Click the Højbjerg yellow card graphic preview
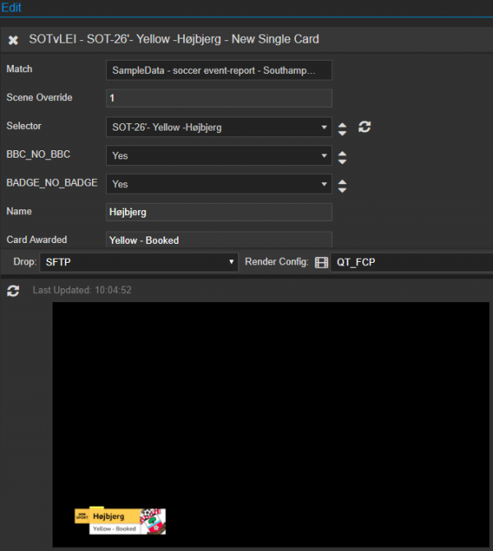The height and width of the screenshot is (551, 493). (121, 521)
